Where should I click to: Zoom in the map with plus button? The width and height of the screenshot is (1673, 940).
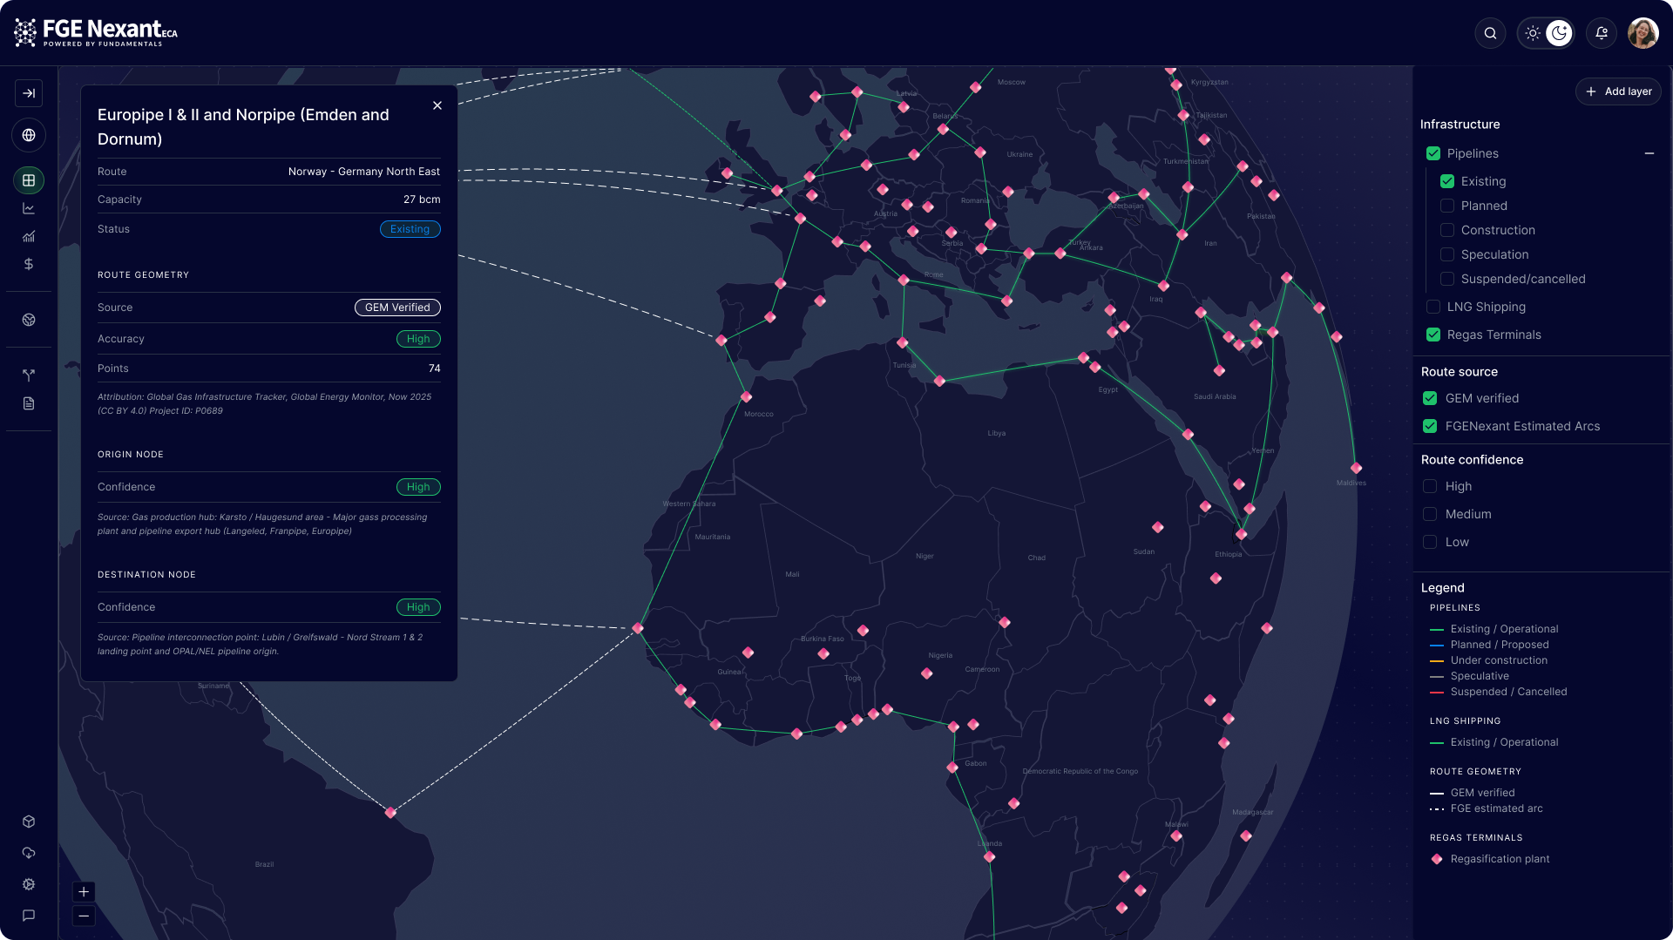point(84,891)
